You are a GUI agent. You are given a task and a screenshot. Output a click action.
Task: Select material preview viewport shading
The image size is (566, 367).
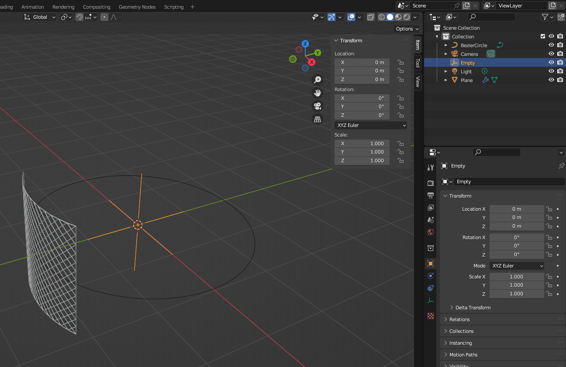pyautogui.click(x=398, y=17)
